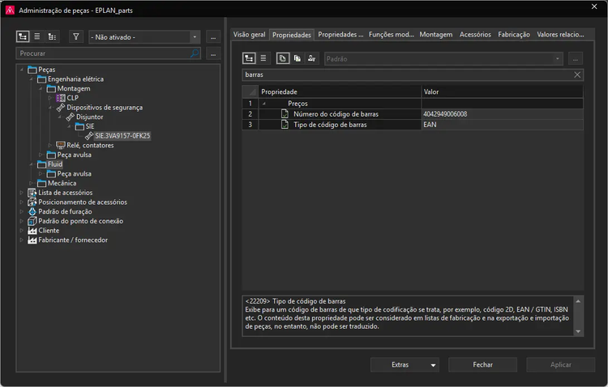Screen dimensions: 608x387
Task: Switch left panel to tree view
Action: [23, 36]
